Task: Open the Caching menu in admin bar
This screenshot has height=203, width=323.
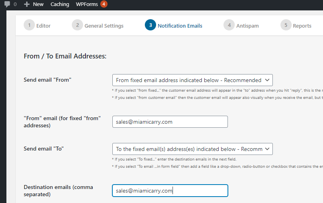Action: [60, 4]
